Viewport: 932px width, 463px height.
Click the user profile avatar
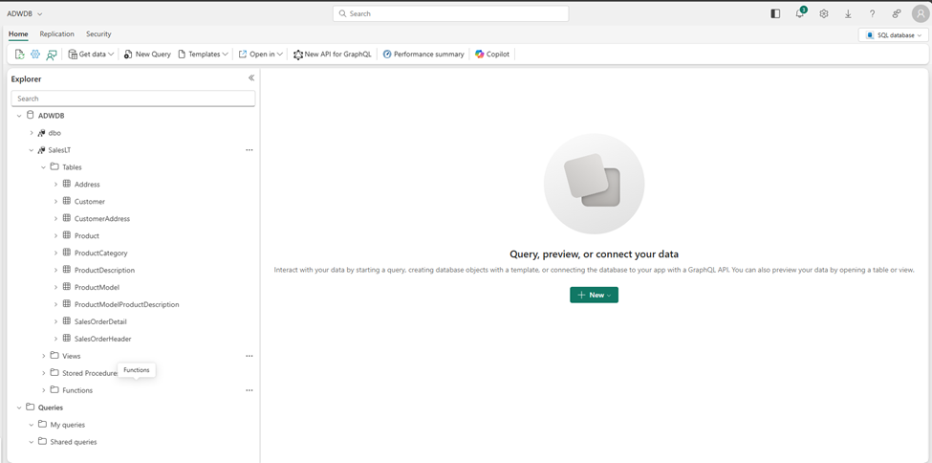(x=920, y=14)
